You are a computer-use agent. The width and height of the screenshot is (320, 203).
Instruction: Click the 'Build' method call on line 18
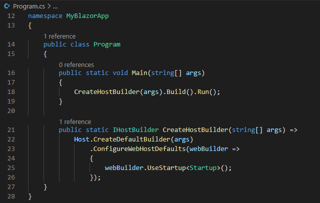176,92
